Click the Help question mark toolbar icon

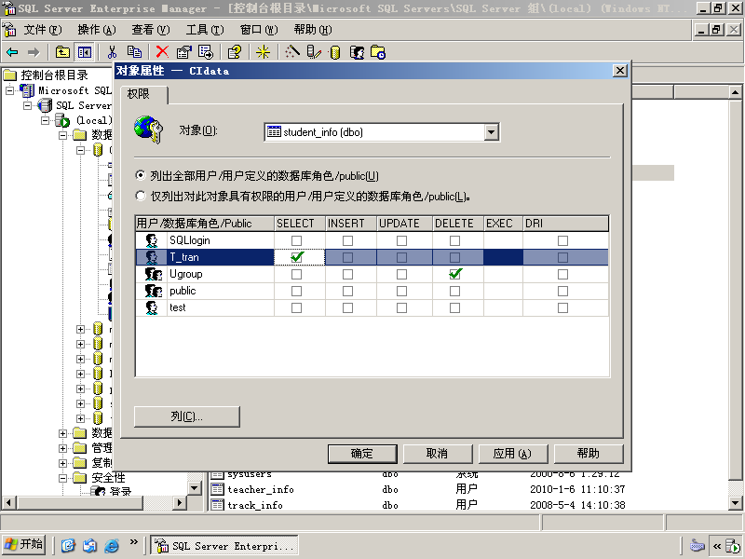pyautogui.click(x=235, y=52)
